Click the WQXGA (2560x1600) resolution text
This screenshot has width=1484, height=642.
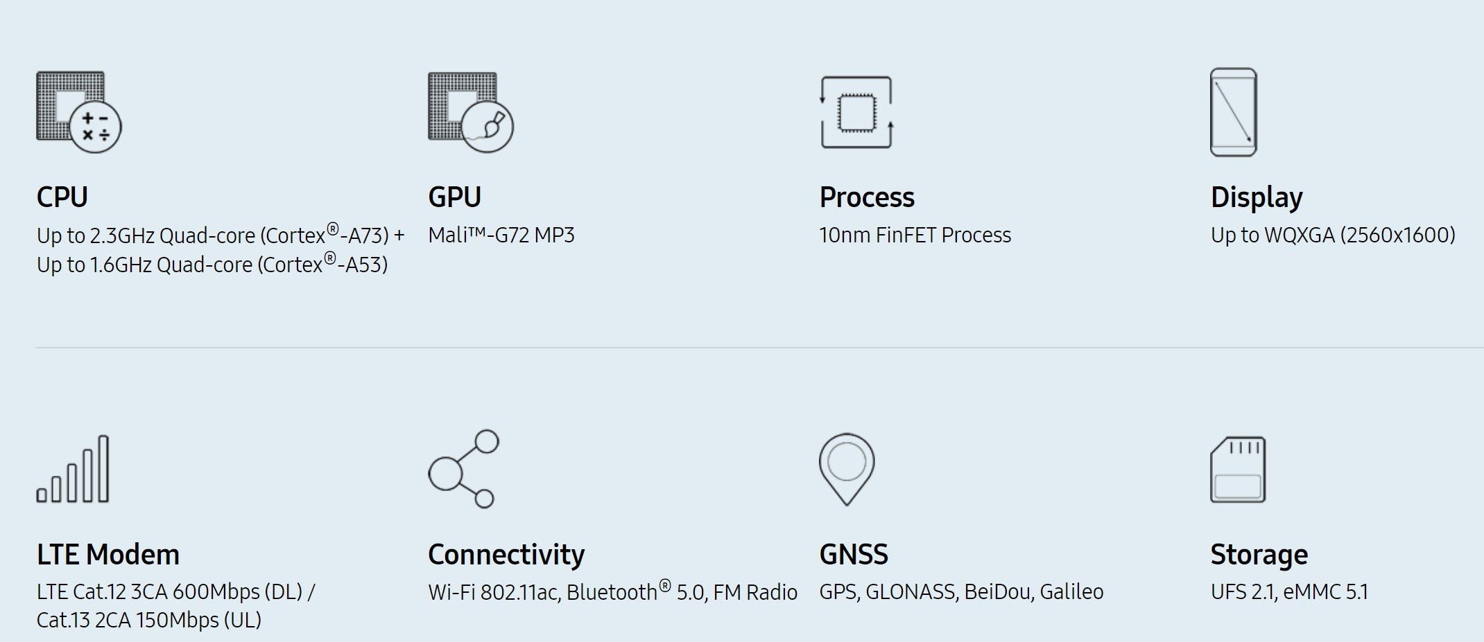1333,235
